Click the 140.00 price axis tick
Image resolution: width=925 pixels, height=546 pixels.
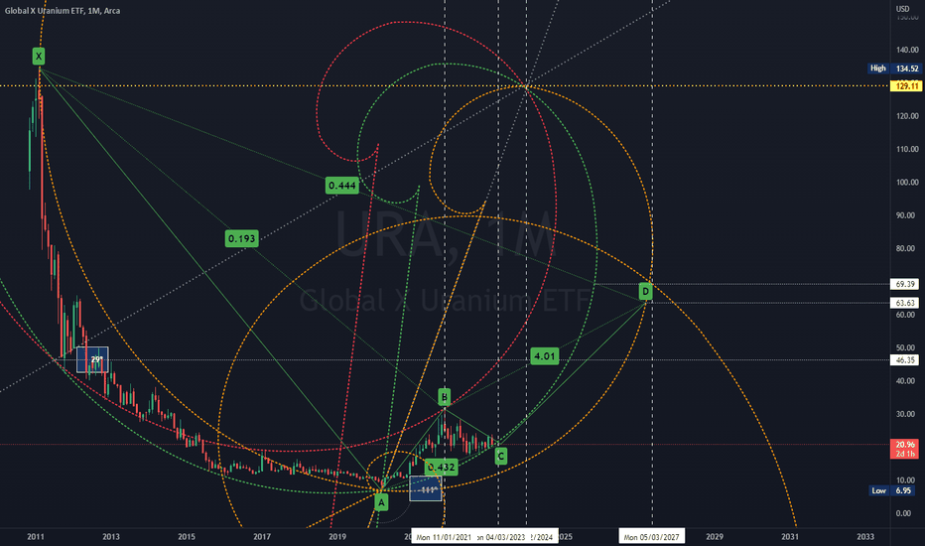(x=907, y=51)
